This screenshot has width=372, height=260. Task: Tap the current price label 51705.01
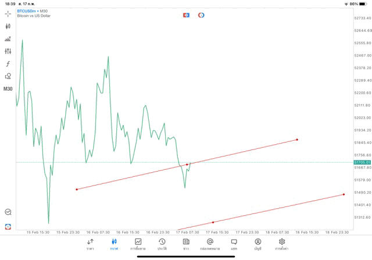click(361, 162)
